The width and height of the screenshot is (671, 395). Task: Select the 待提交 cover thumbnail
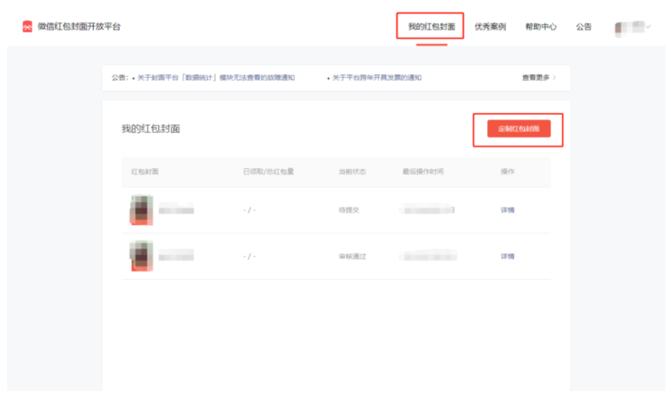pyautogui.click(x=141, y=210)
